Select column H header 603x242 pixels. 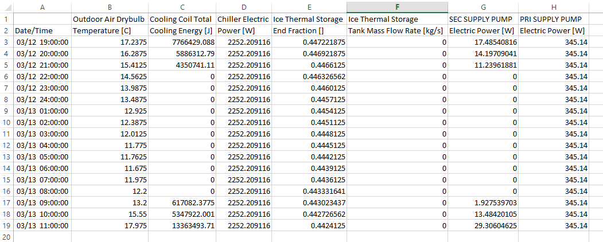coord(554,7)
